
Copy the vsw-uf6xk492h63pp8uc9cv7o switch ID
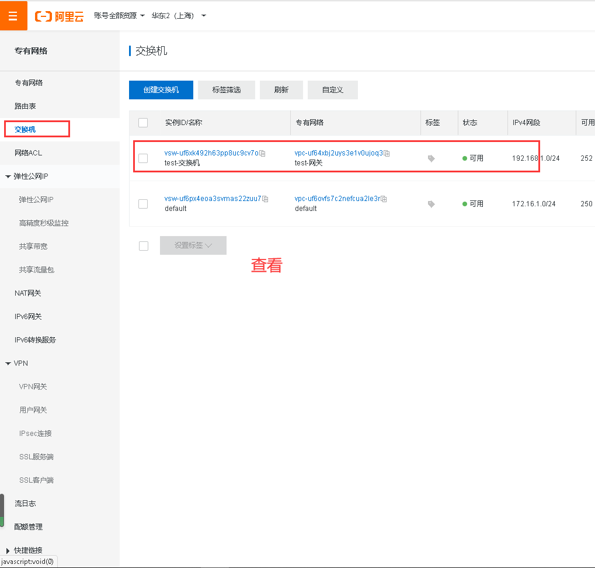pyautogui.click(x=262, y=153)
